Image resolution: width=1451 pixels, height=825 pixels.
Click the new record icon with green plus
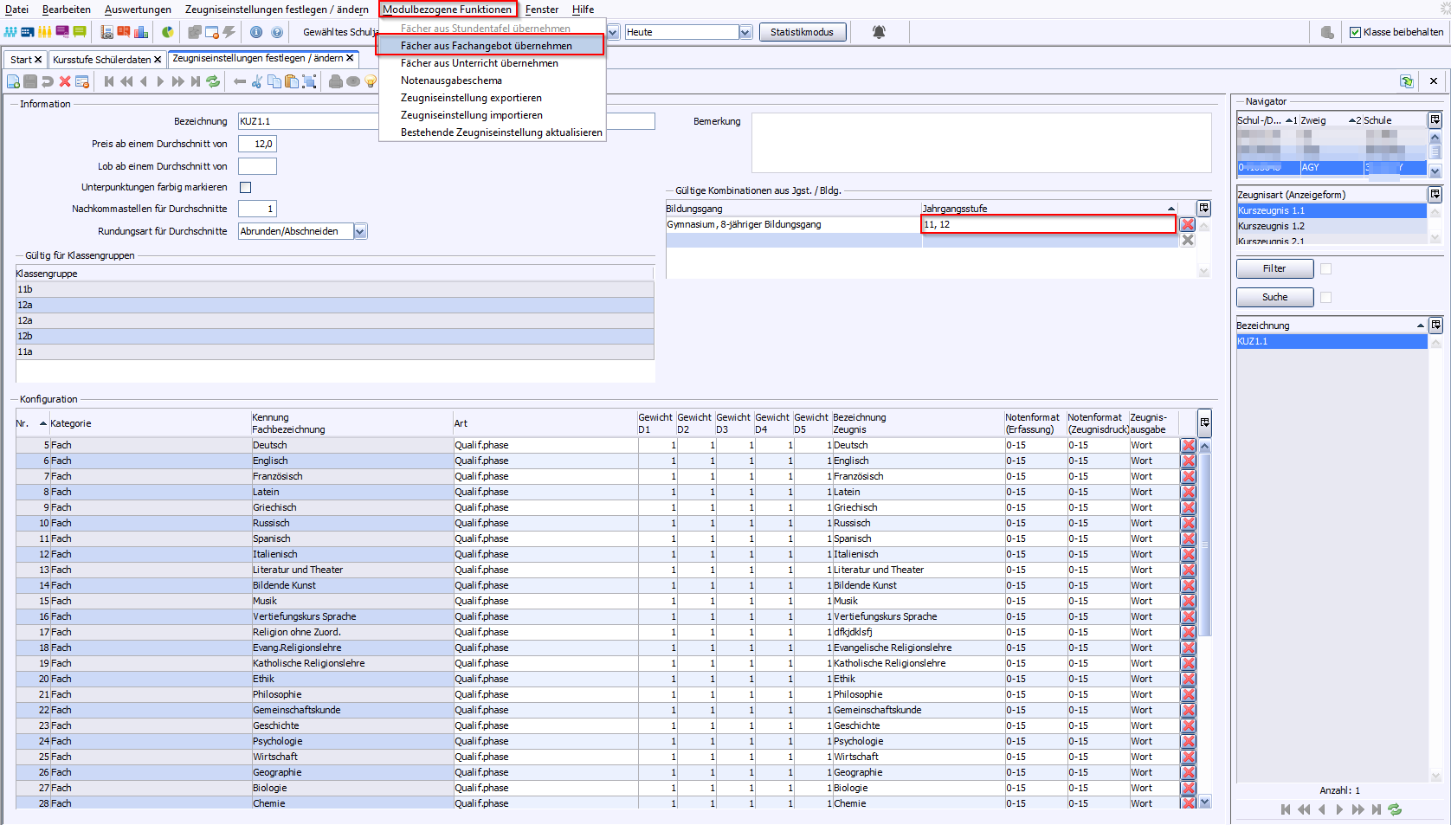coord(13,81)
